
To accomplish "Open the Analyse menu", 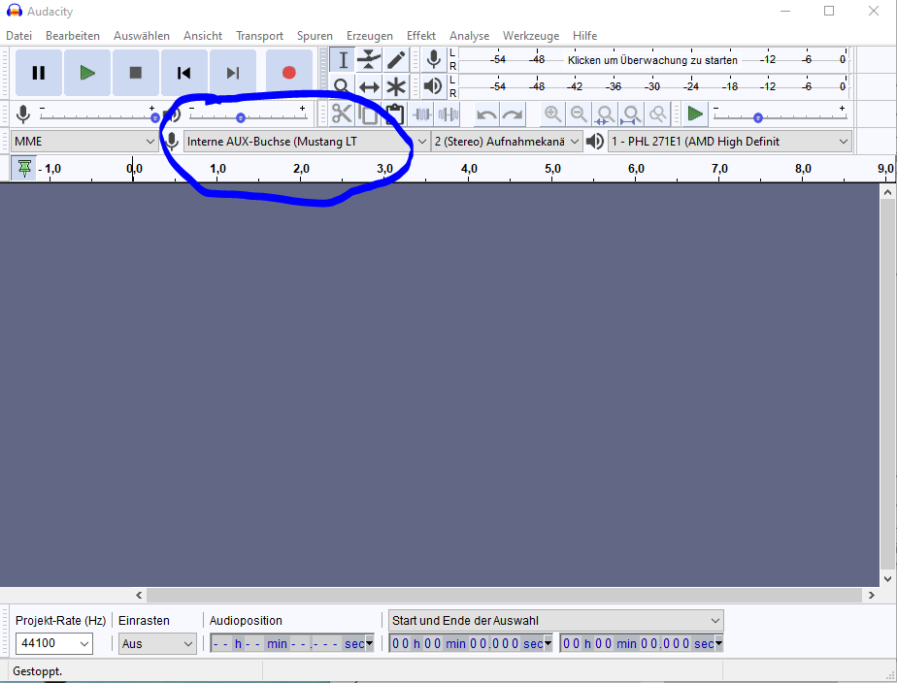I will coord(469,36).
